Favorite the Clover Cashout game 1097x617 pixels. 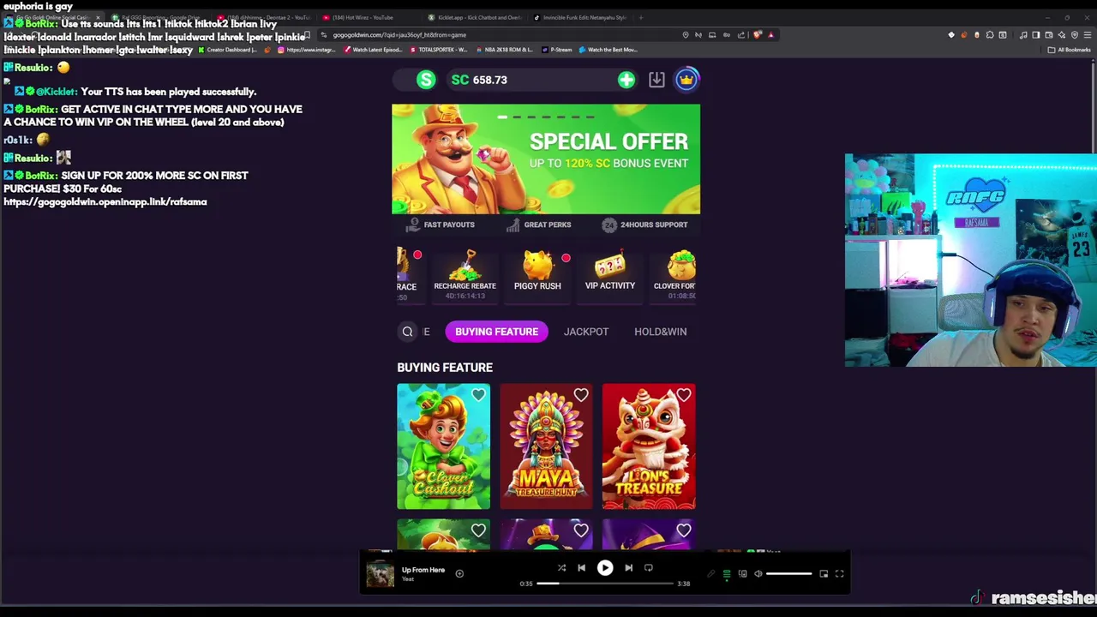click(478, 395)
